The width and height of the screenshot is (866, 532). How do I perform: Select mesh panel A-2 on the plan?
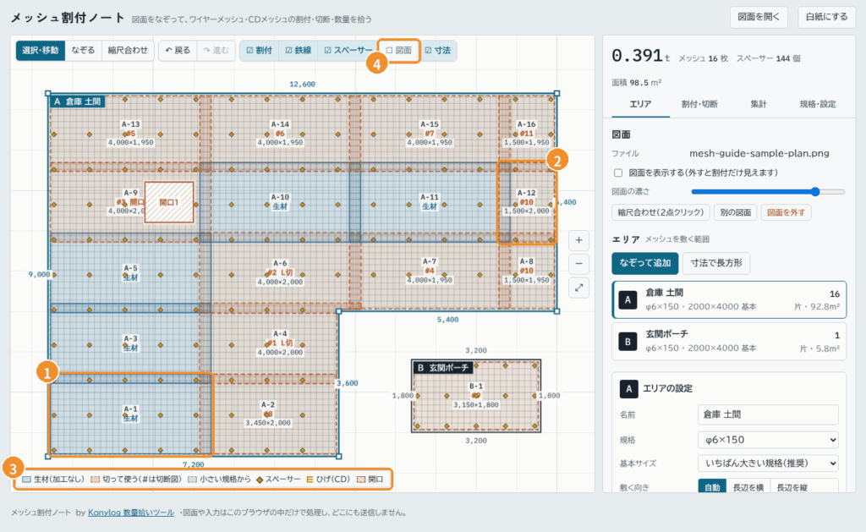(268, 414)
